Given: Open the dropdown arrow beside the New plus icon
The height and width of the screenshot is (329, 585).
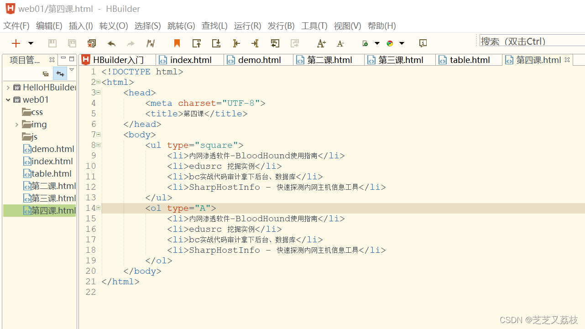Looking at the screenshot, I should tap(31, 43).
